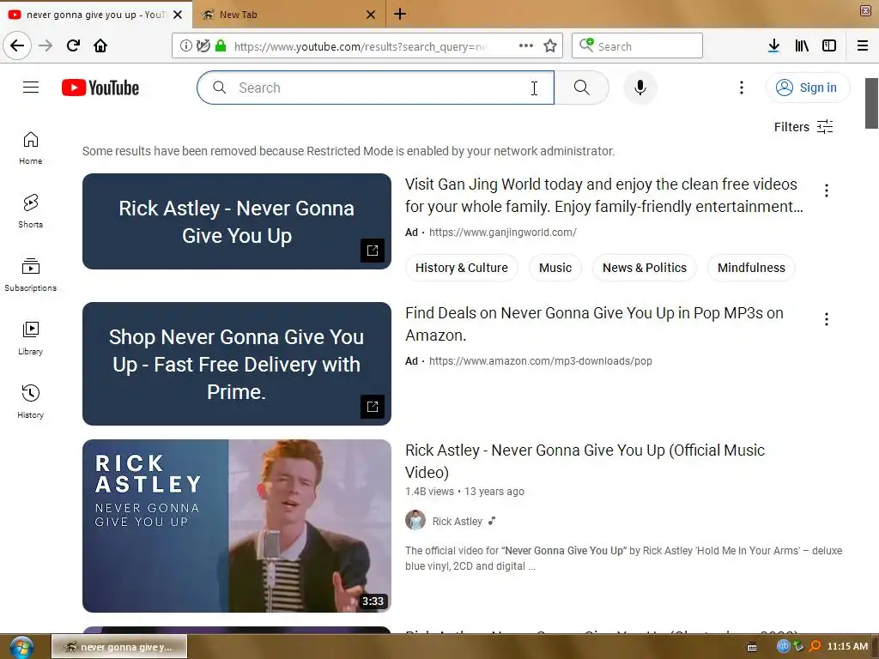The image size is (879, 659).
Task: Open YouTube settings three-dot menu
Action: click(741, 88)
